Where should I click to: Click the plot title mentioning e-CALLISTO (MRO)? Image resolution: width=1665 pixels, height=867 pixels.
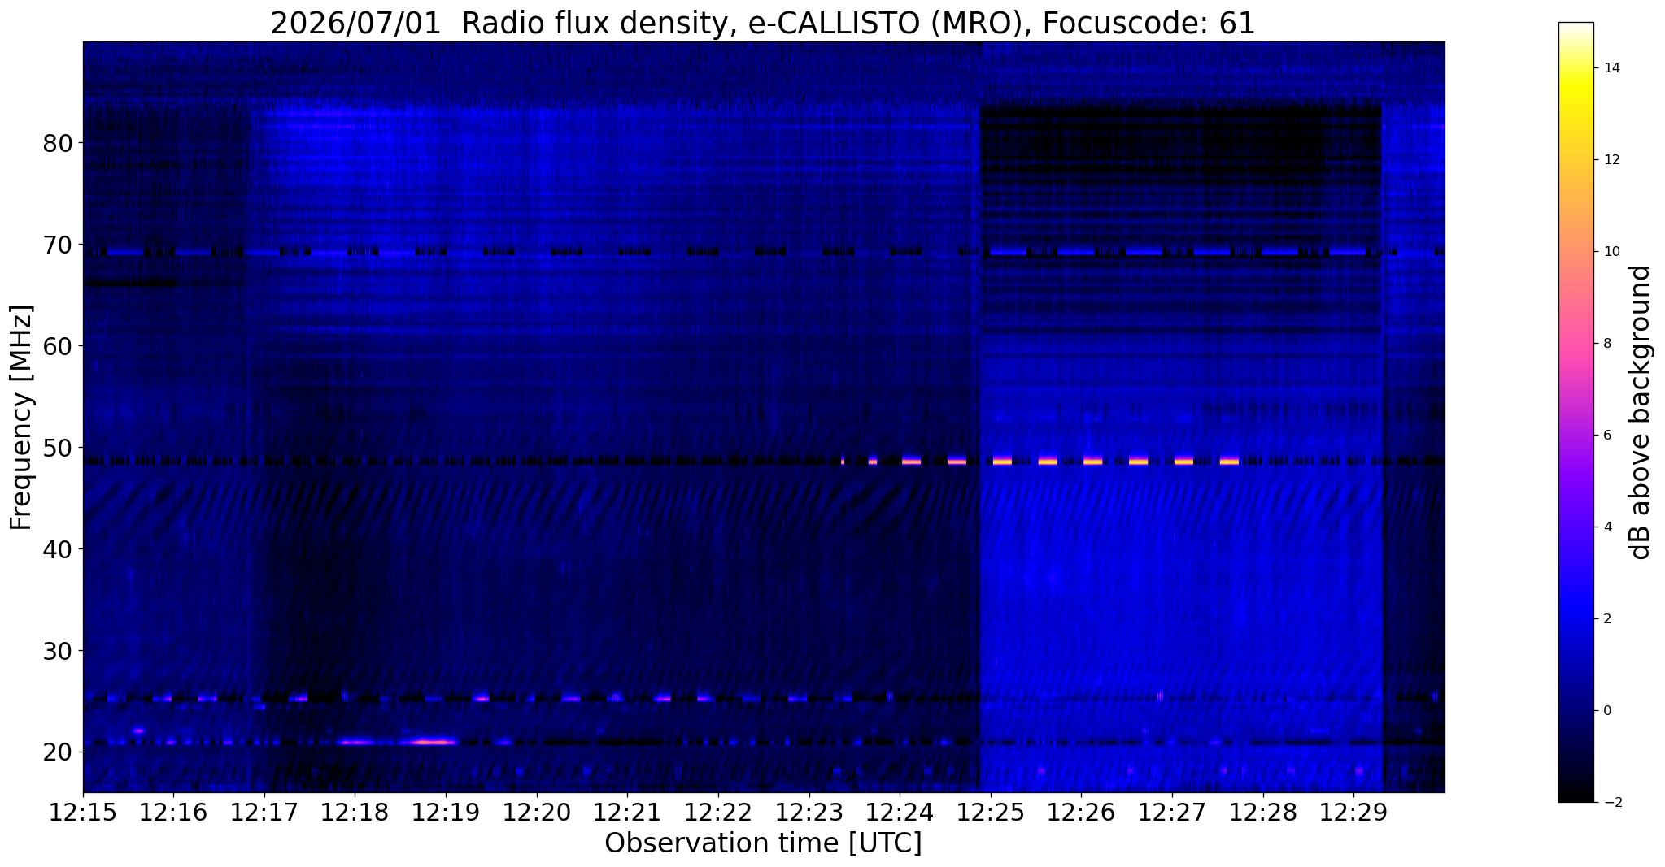763,24
